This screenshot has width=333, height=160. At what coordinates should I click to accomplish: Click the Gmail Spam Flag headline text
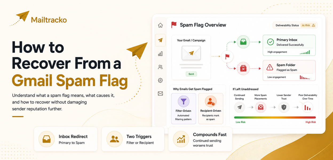[69, 81]
